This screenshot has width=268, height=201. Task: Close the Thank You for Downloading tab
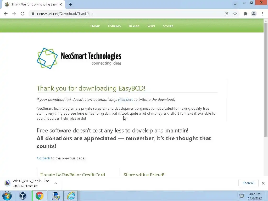click(61, 5)
